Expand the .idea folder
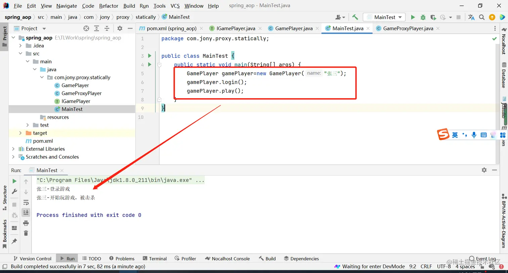Image resolution: width=508 pixels, height=273 pixels. pyautogui.click(x=20, y=46)
